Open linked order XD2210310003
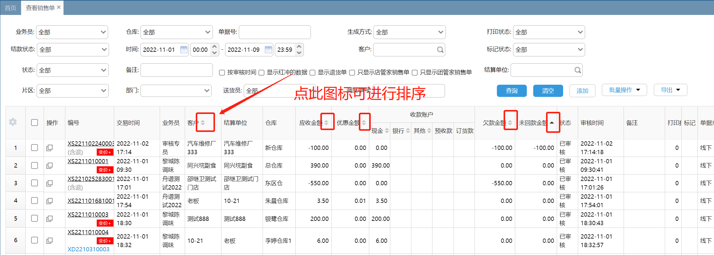The width and height of the screenshot is (714, 255). point(89,249)
